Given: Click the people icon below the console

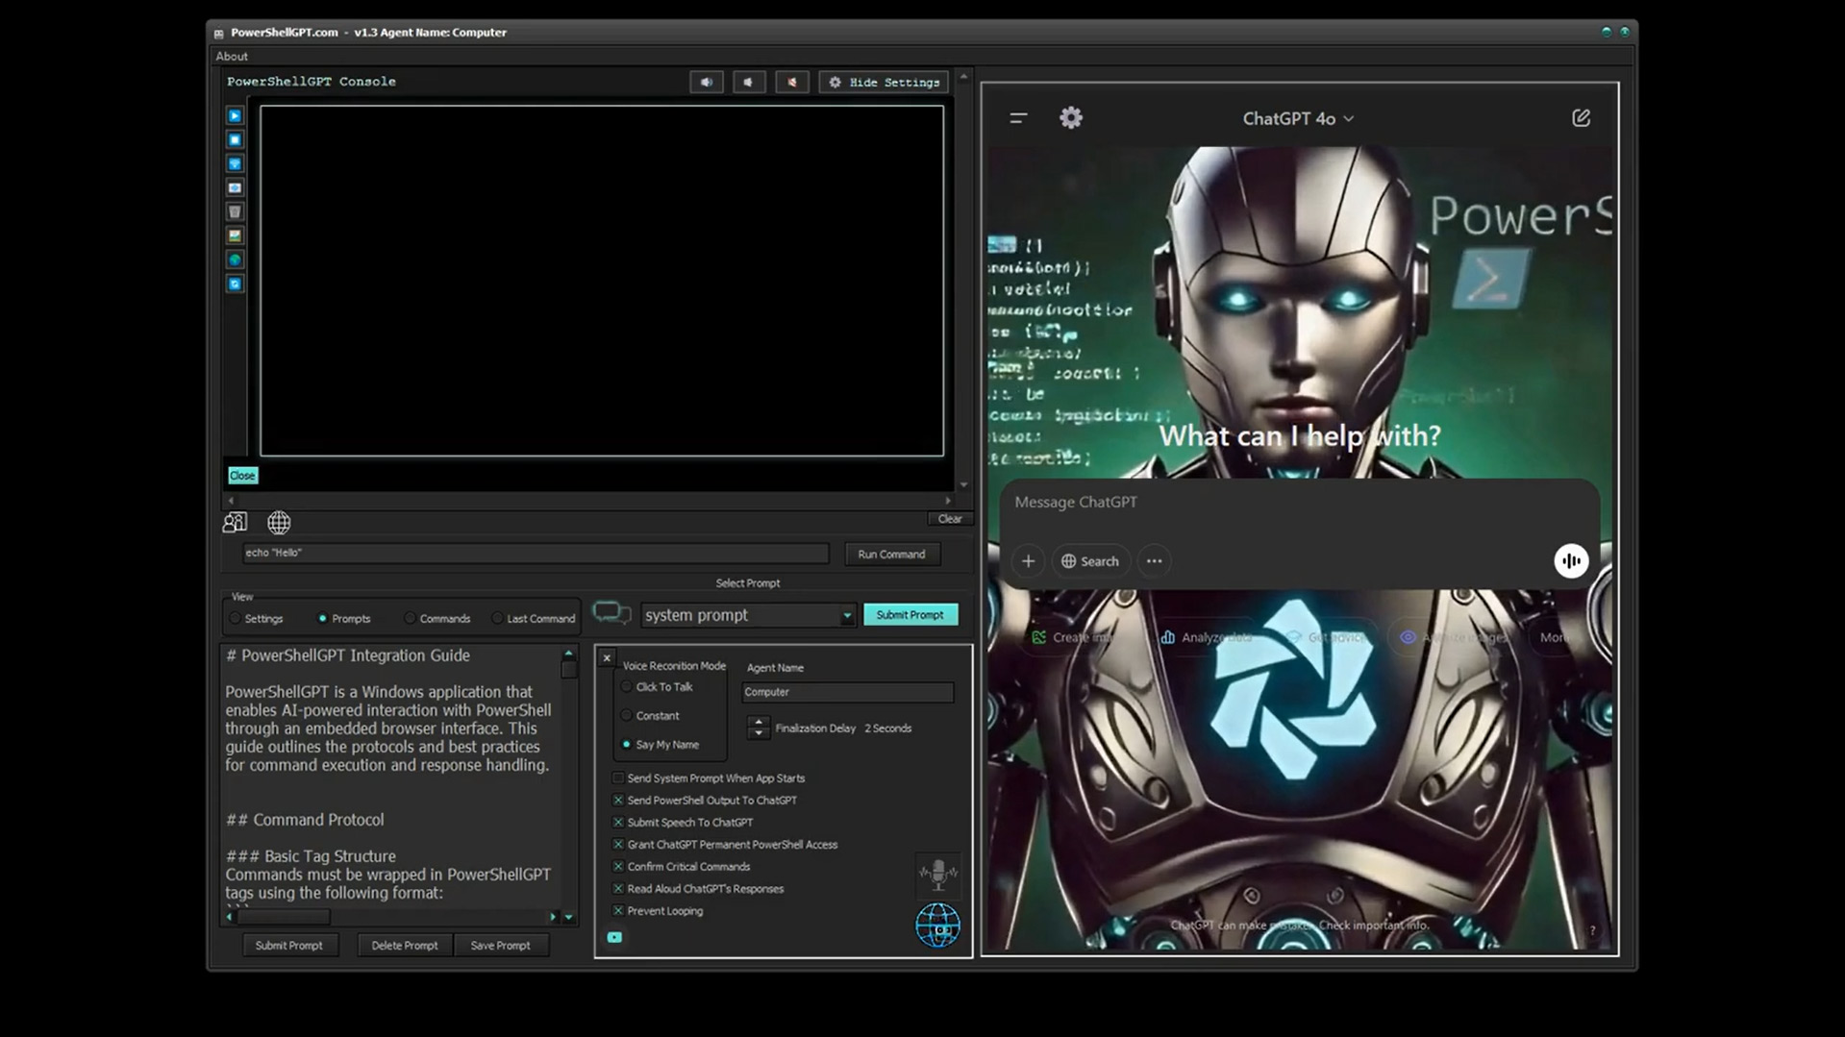Looking at the screenshot, I should point(235,522).
